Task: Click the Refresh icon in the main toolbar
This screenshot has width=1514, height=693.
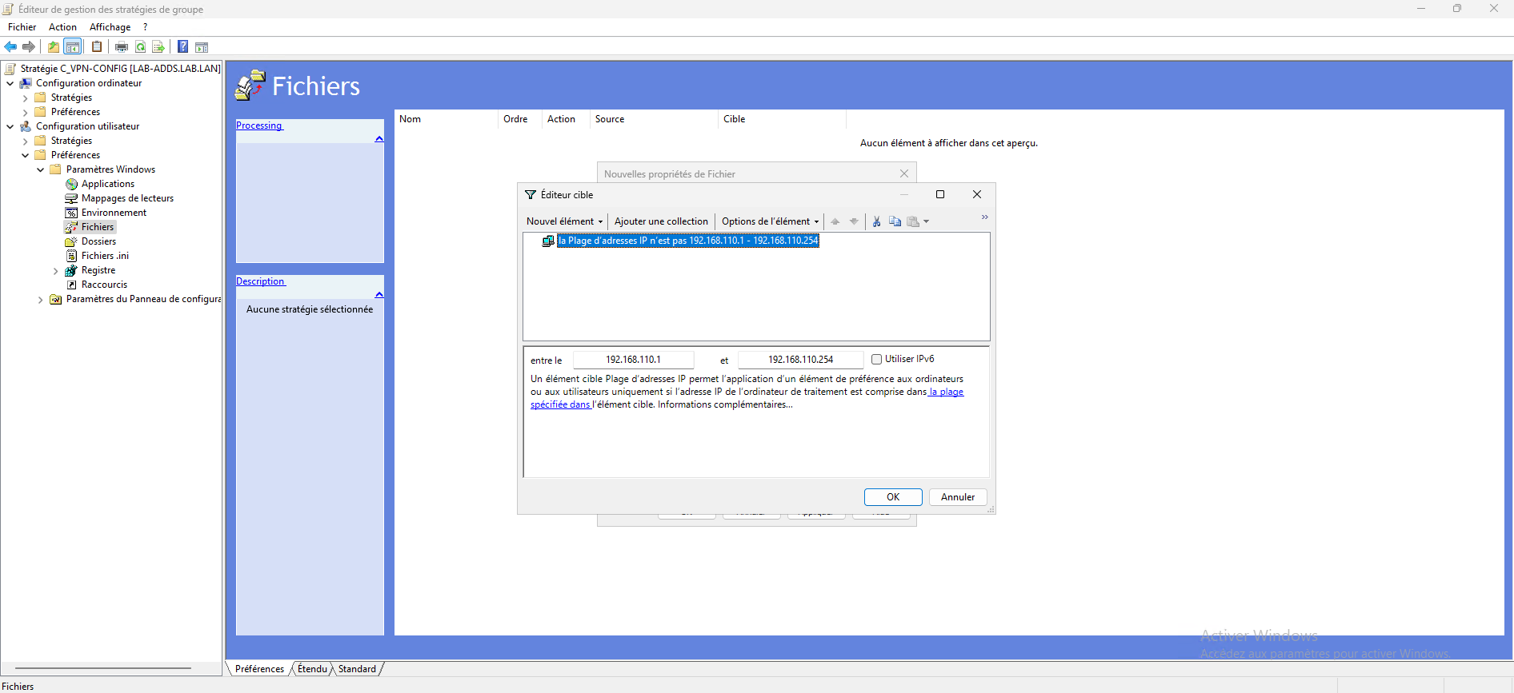Action: tap(141, 47)
